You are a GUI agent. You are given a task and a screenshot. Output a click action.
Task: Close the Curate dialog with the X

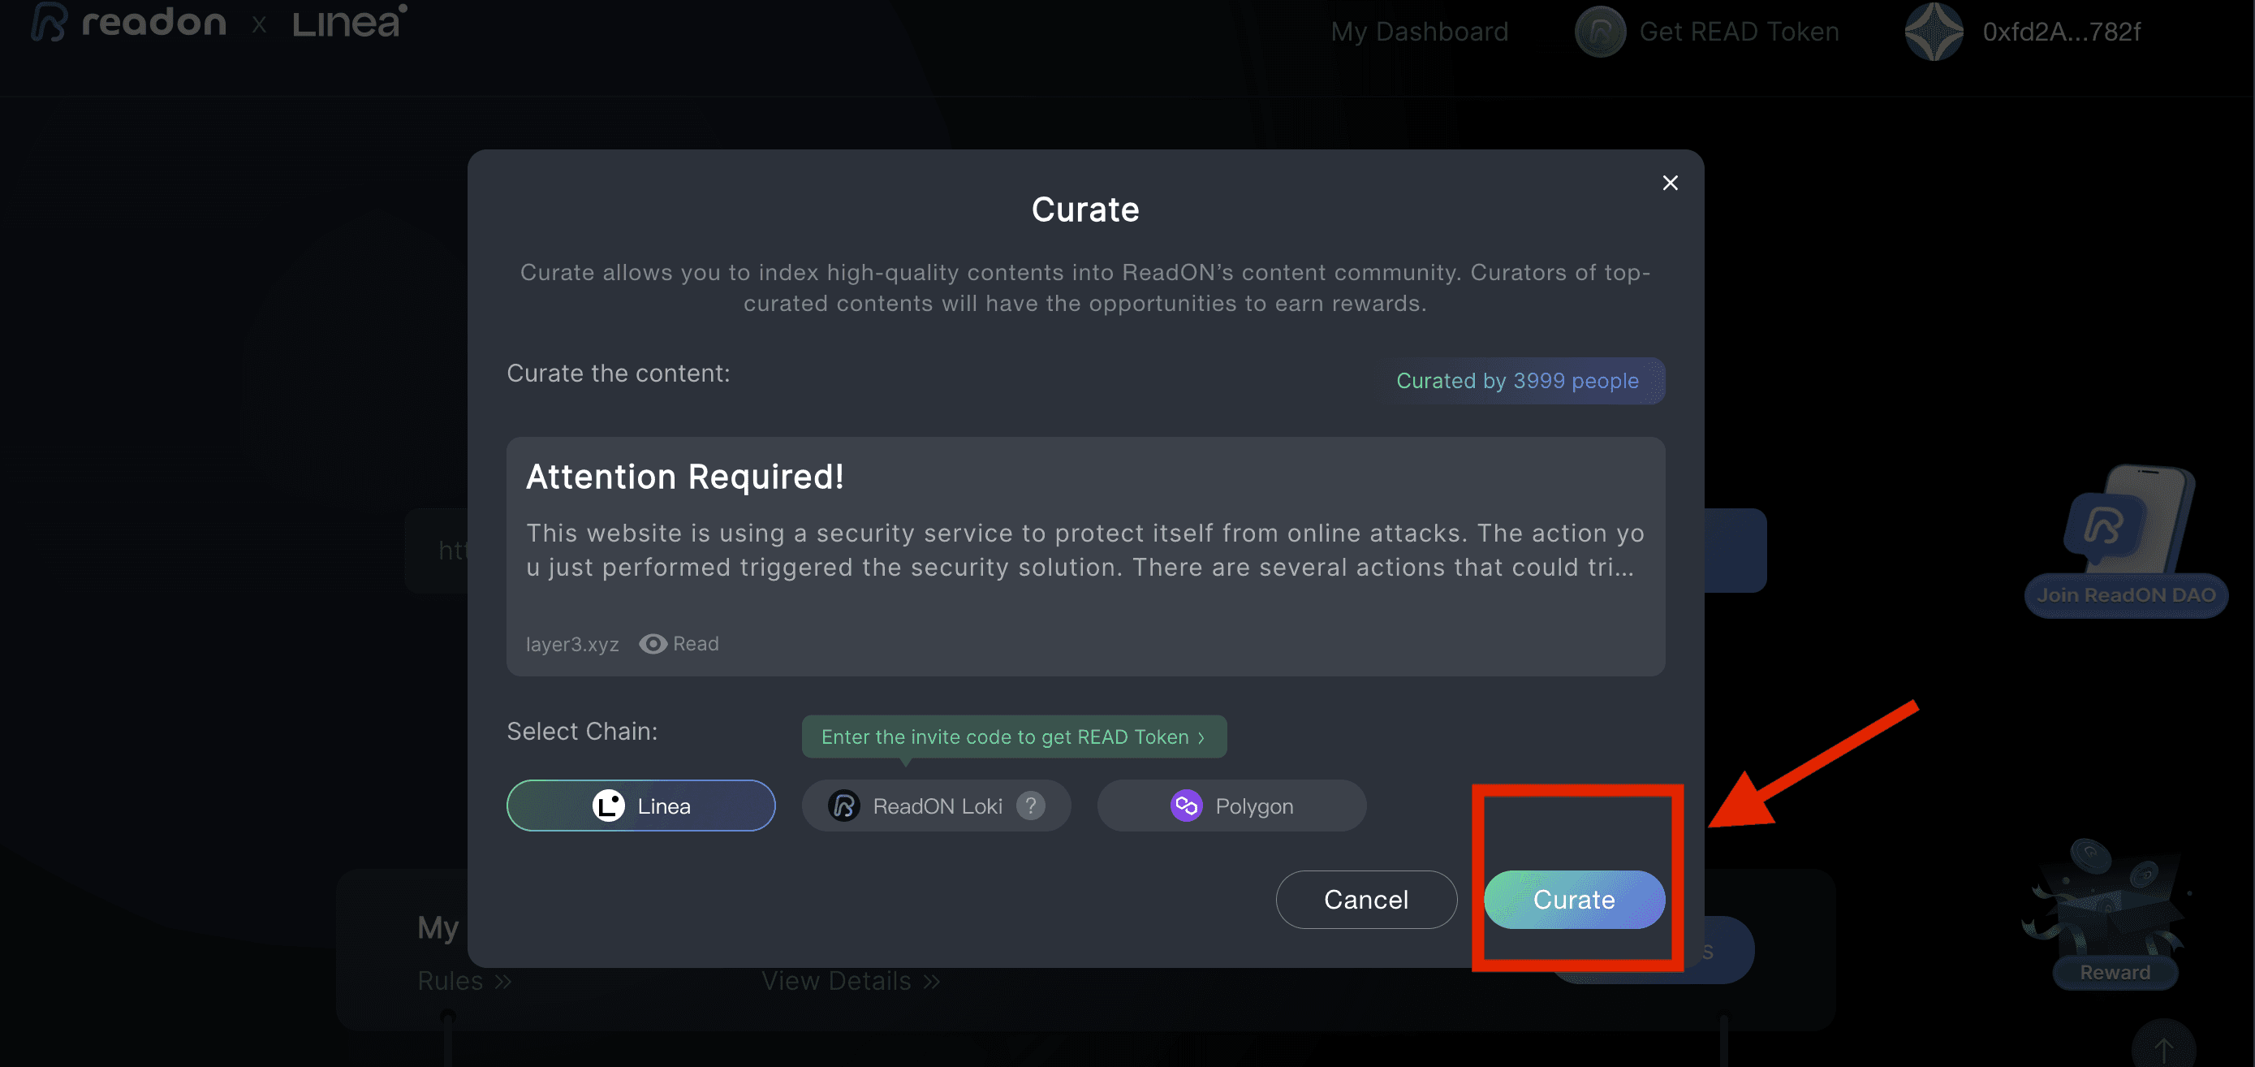click(x=1670, y=182)
